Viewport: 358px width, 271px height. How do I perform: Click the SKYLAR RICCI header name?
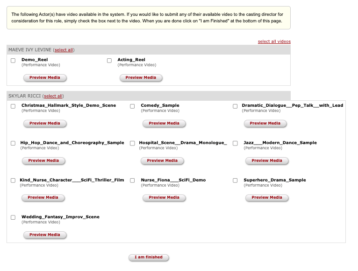click(24, 96)
